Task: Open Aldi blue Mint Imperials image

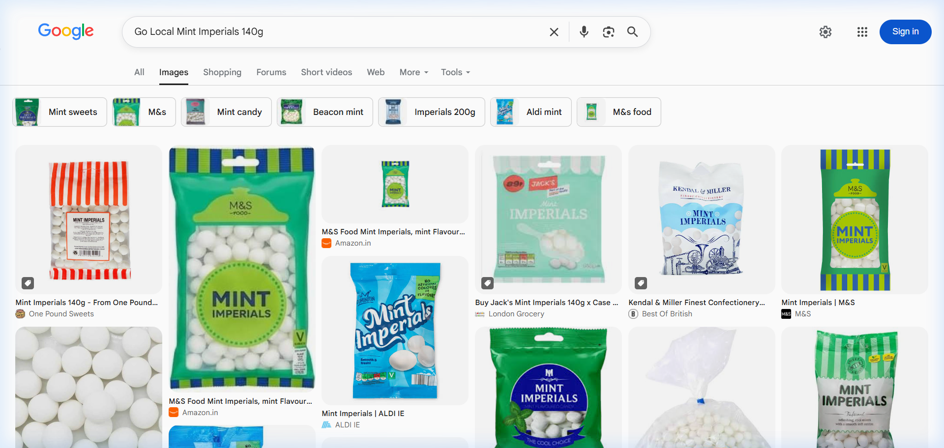Action: click(395, 331)
